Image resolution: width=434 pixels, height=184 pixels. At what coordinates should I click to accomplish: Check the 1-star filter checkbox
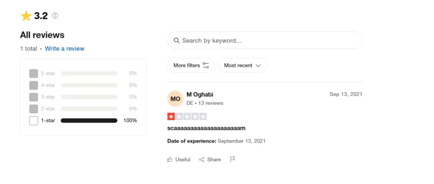33,121
